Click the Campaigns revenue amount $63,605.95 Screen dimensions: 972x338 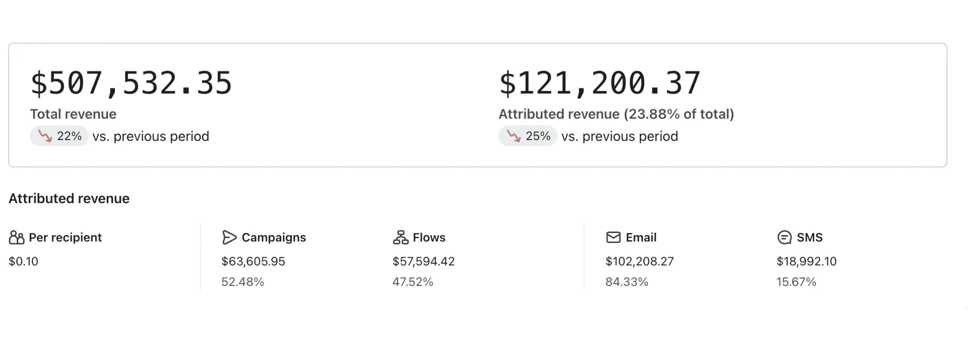253,261
